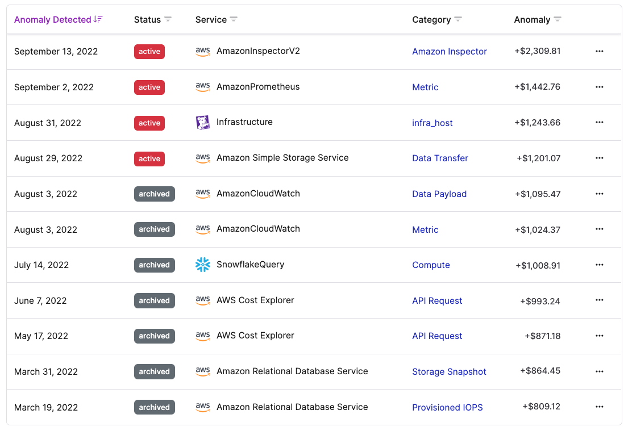Open more options for AmazonCloudWatch Data Payload row
The height and width of the screenshot is (431, 628).
(599, 194)
